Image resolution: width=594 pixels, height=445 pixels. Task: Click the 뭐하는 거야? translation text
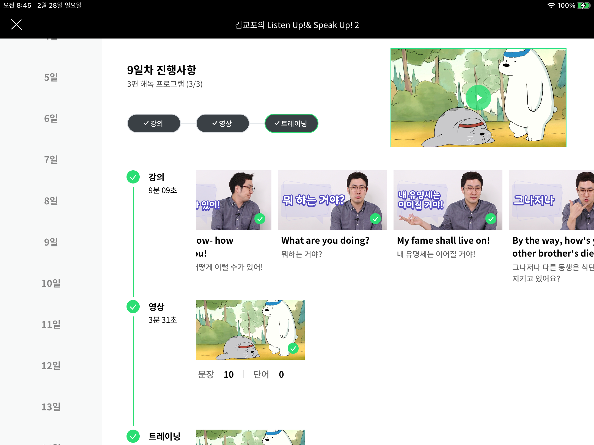[x=302, y=254]
